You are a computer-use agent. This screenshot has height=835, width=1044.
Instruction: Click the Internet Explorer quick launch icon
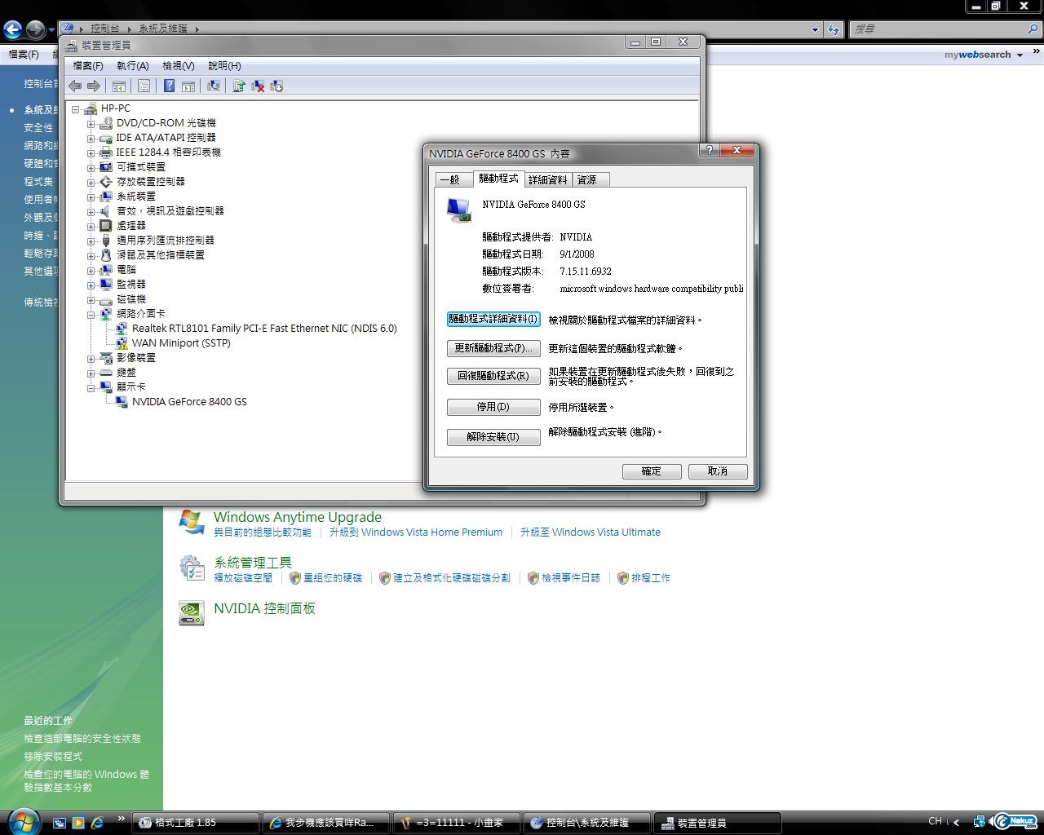(97, 823)
